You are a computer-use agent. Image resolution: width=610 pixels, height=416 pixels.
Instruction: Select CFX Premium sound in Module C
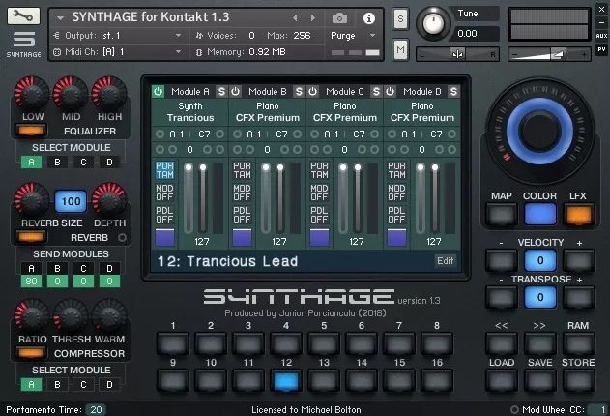click(x=345, y=112)
